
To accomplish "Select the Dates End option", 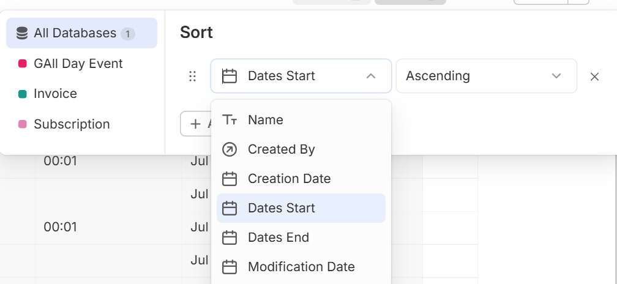I will coord(278,237).
